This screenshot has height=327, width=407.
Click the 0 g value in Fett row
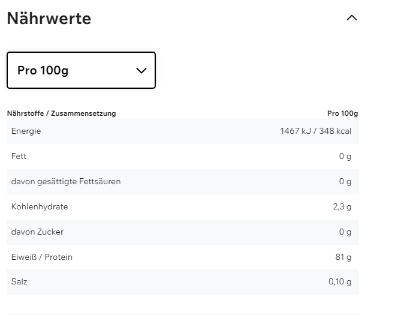click(345, 156)
